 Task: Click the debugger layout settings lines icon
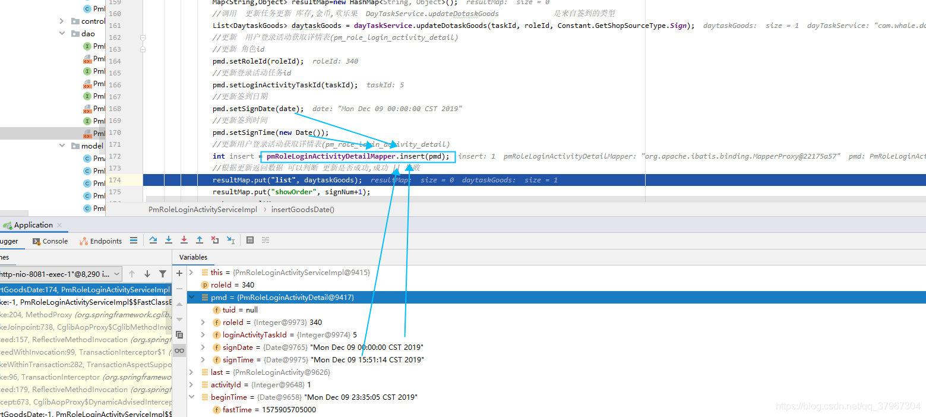(x=134, y=240)
